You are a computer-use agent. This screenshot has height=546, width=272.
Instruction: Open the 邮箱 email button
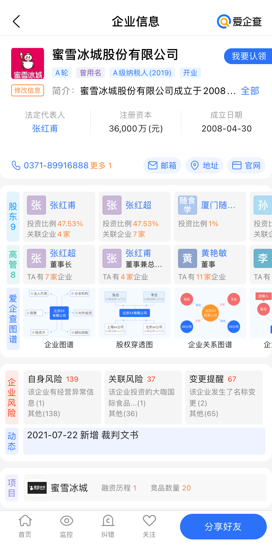point(162,165)
